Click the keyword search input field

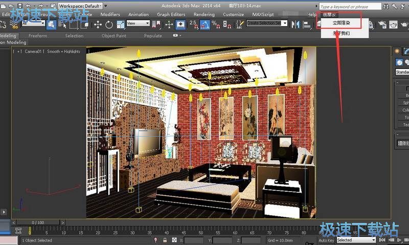pyautogui.click(x=350, y=7)
